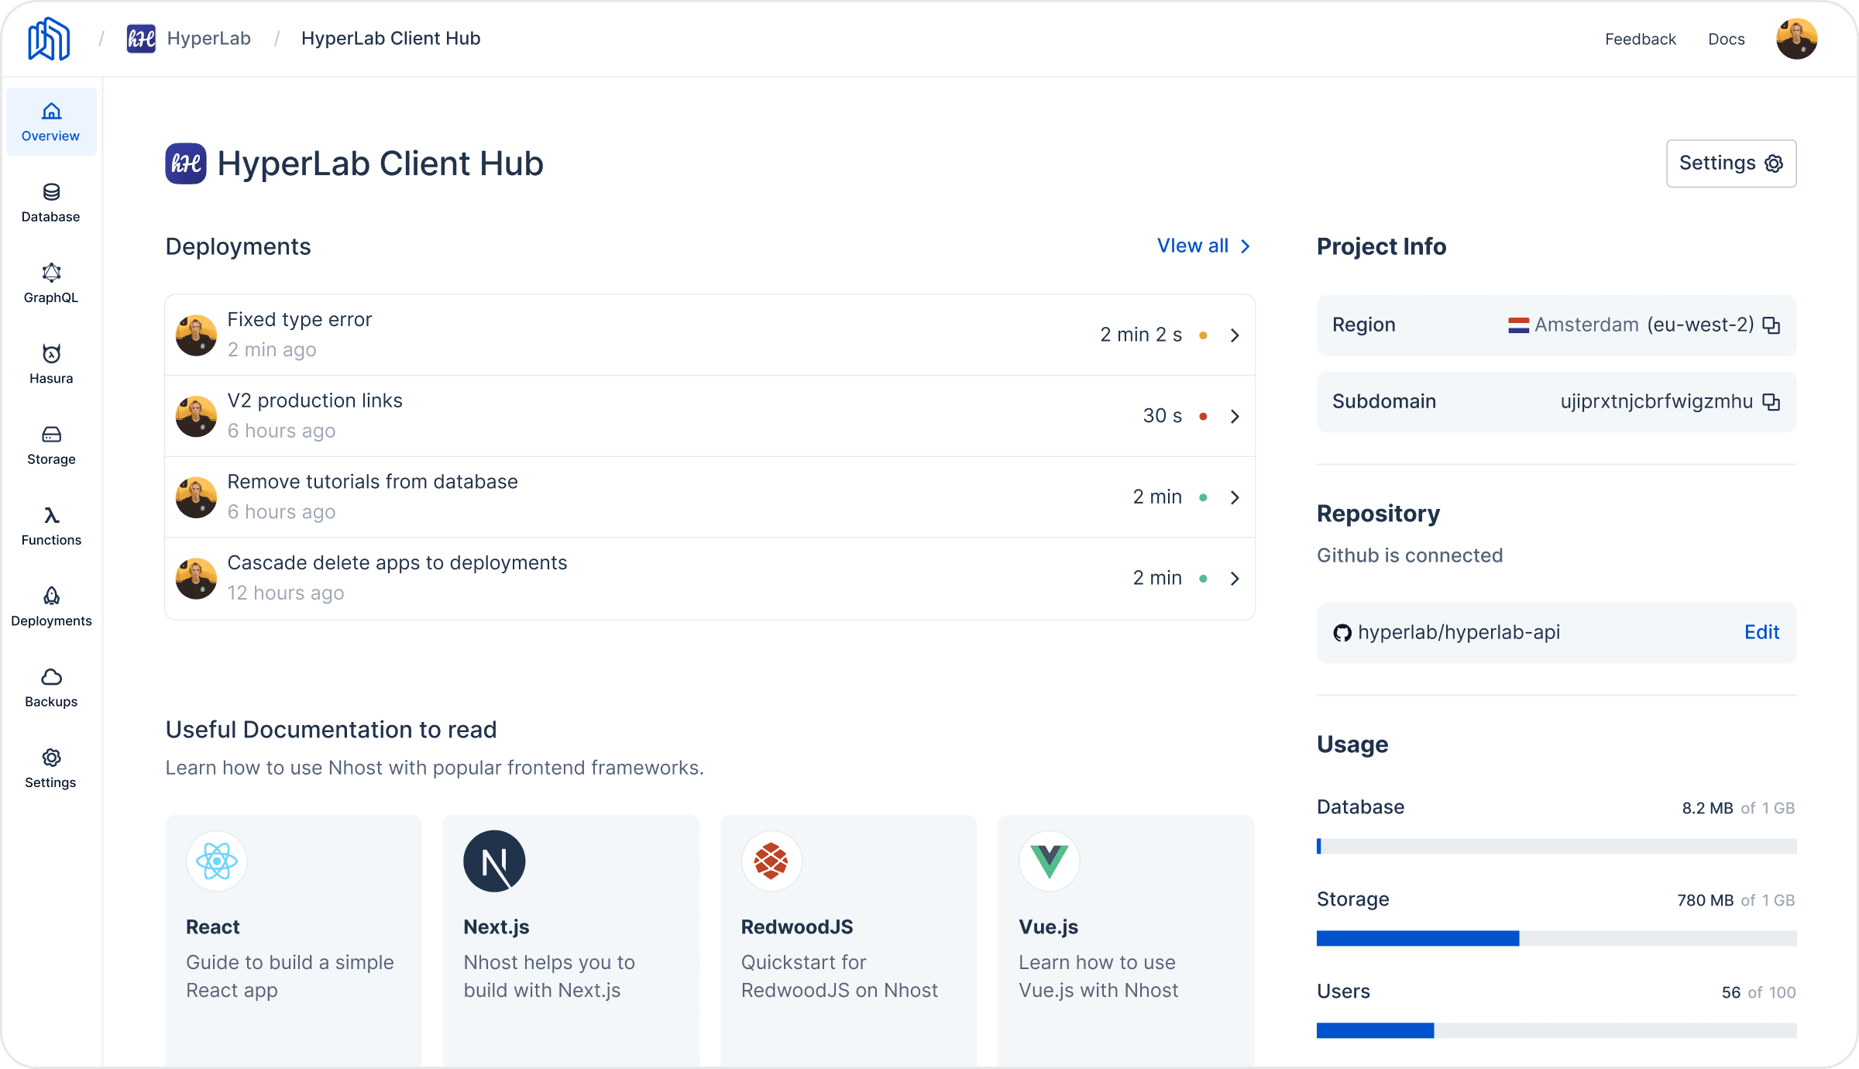
Task: Click the HyperLab Client Hub project logo beside the title
Action: [x=186, y=163]
